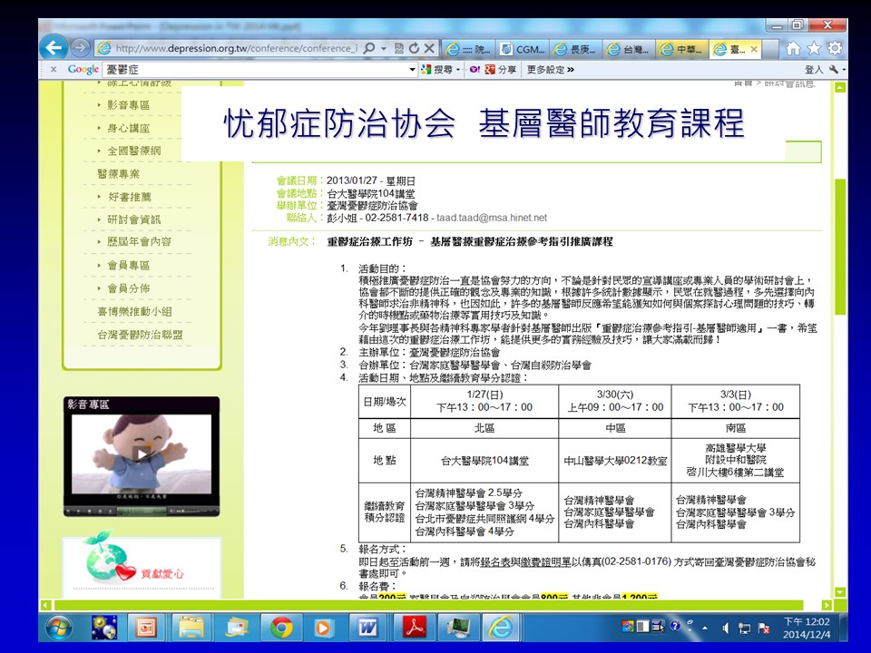Open the 搜尋 button dropdown arrow
This screenshot has width=871, height=653.
click(458, 70)
